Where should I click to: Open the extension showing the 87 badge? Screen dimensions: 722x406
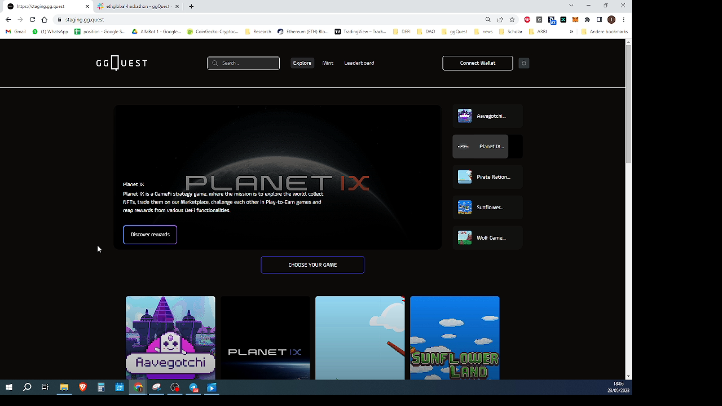coord(552,20)
